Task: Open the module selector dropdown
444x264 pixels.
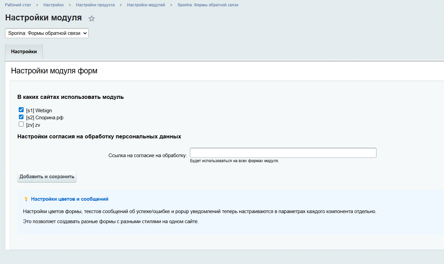Action: [x=47, y=33]
